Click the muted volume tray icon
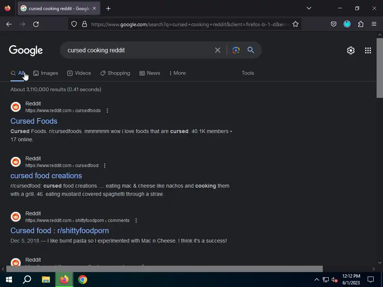Viewport: 383px width, 287px height. (x=334, y=280)
